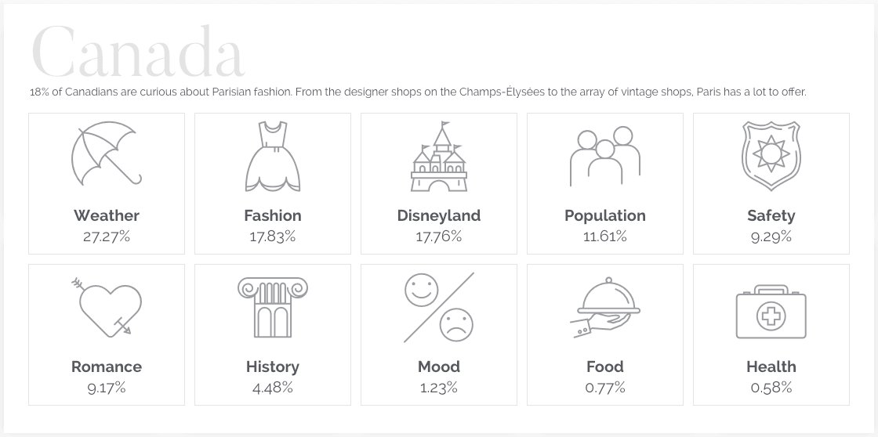Click the Parisian fashion description sentence
Image resolution: width=878 pixels, height=437 pixels.
click(417, 92)
